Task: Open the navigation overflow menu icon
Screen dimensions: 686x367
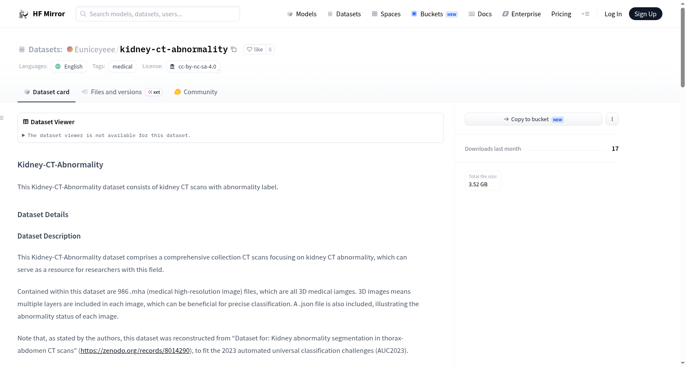Action: point(585,14)
